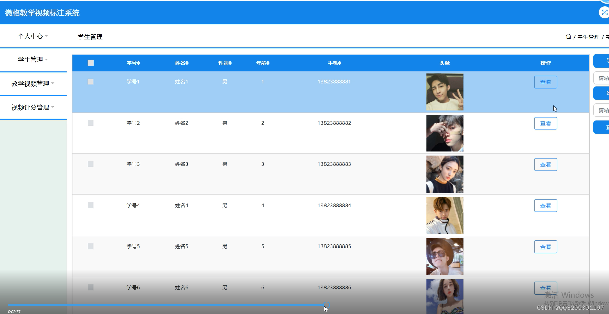
Task: Click 查看 button for 姓名5
Action: pos(546,247)
